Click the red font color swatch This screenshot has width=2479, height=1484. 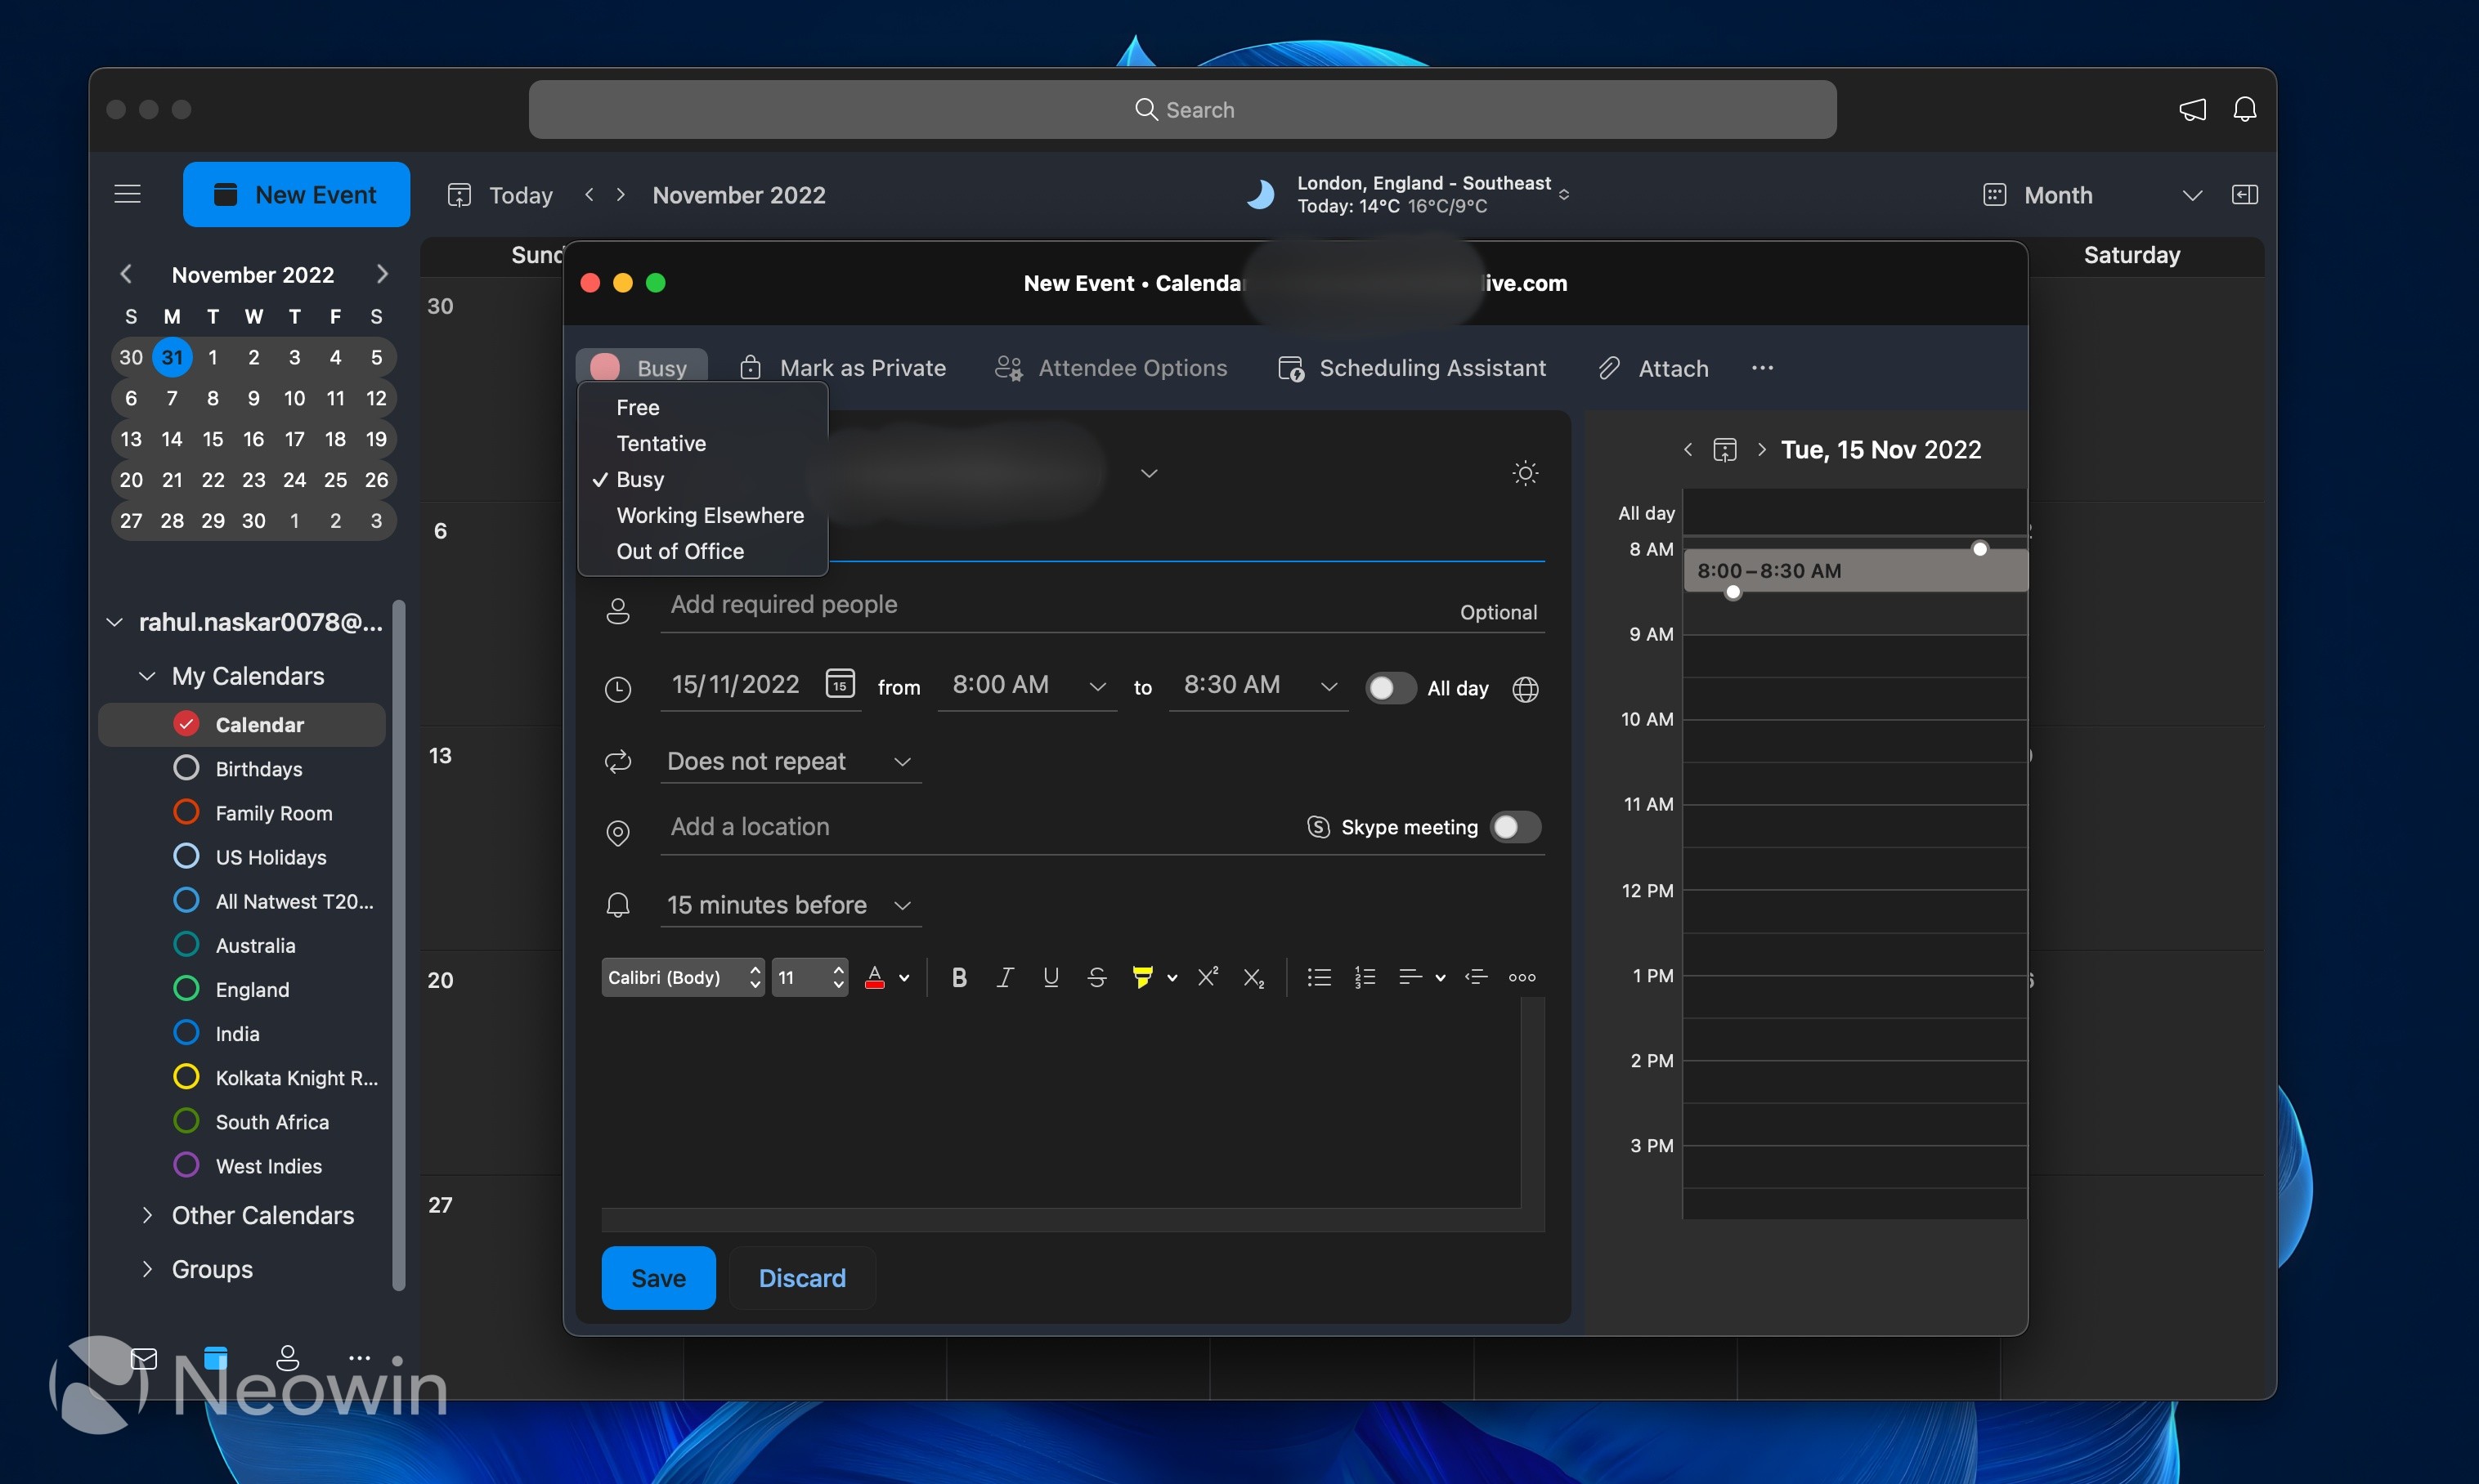coord(874,977)
